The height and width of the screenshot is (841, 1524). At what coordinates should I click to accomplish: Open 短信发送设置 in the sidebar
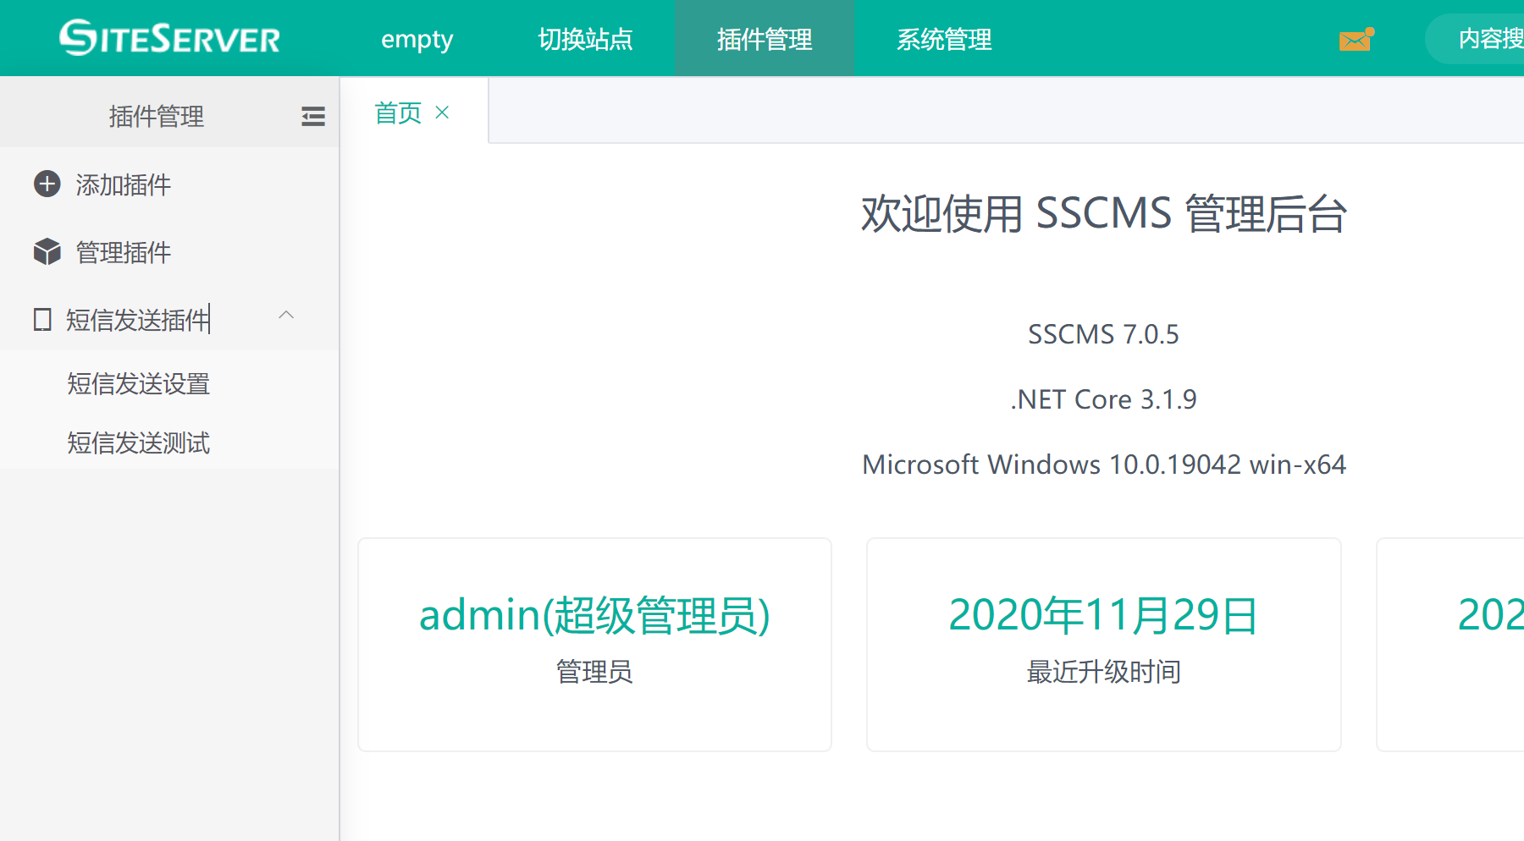(138, 384)
